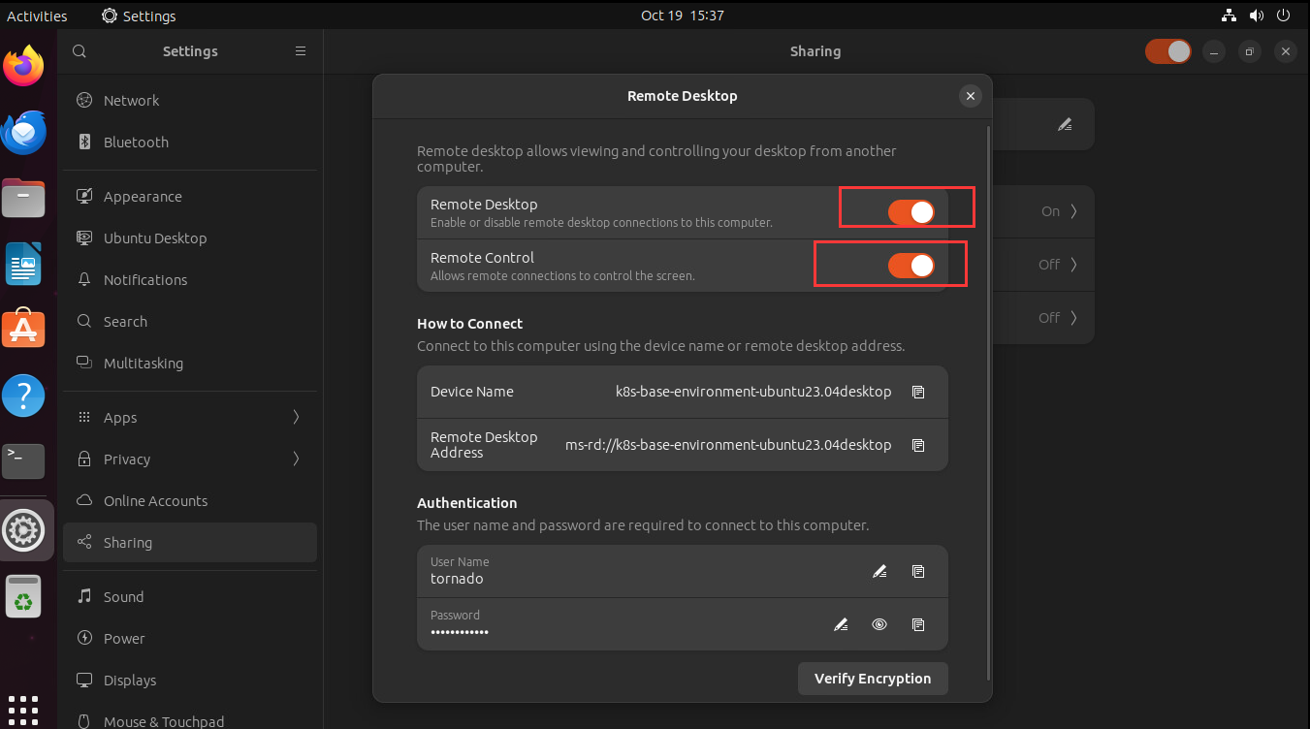This screenshot has height=729, width=1310.
Task: Open the clock Oct 19 15:37
Action: tap(683, 16)
